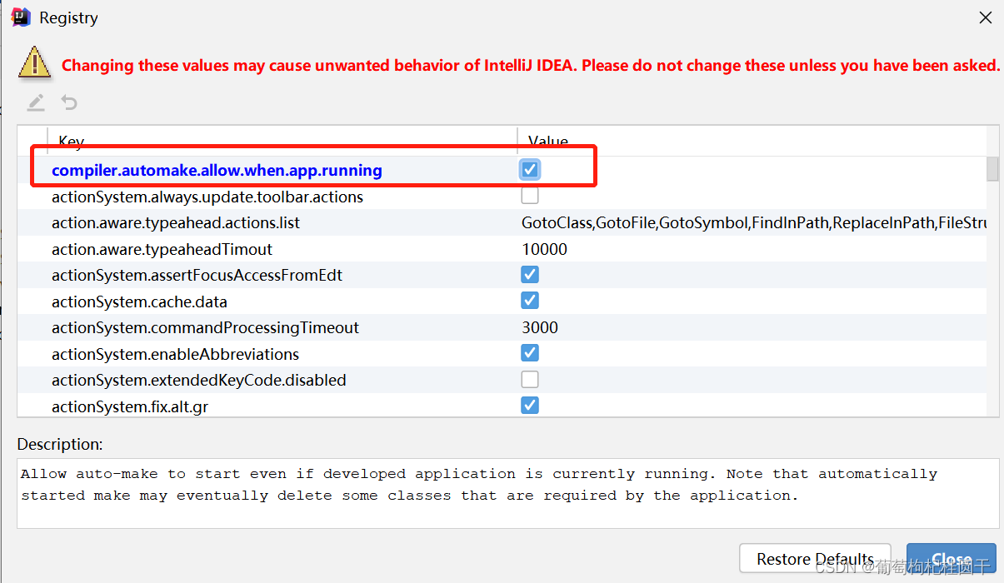Select actionSystem.extendedKeyCode.disabled key
Image resolution: width=1004 pixels, height=583 pixels.
click(x=199, y=380)
